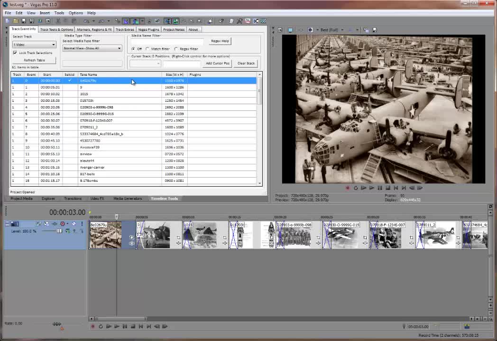Toggle Loop Playback in timeline transport
Screen dimensions: 497x341
pos(101,326)
